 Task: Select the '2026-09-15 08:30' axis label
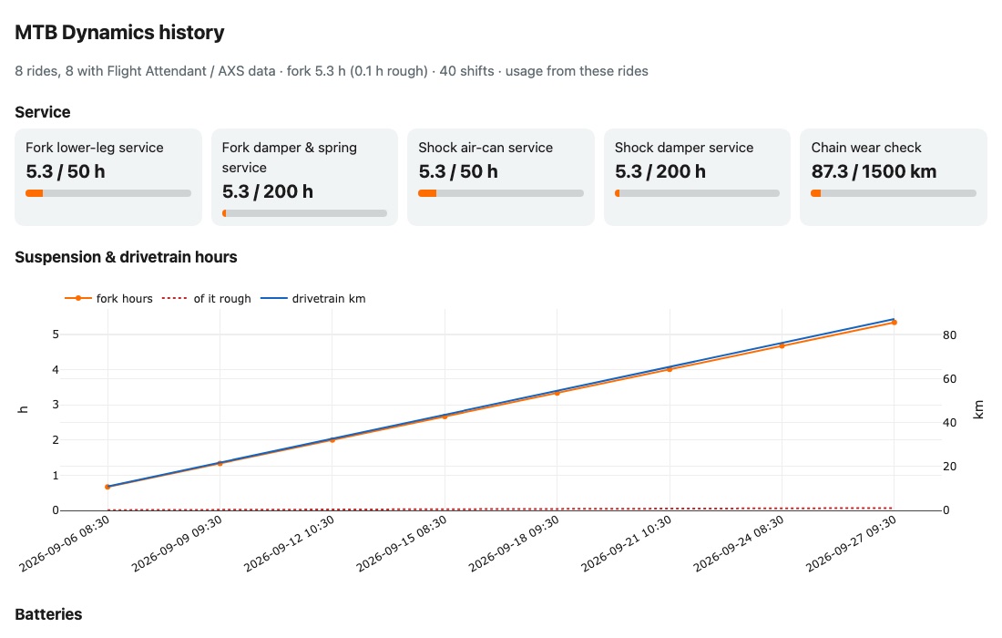(402, 544)
